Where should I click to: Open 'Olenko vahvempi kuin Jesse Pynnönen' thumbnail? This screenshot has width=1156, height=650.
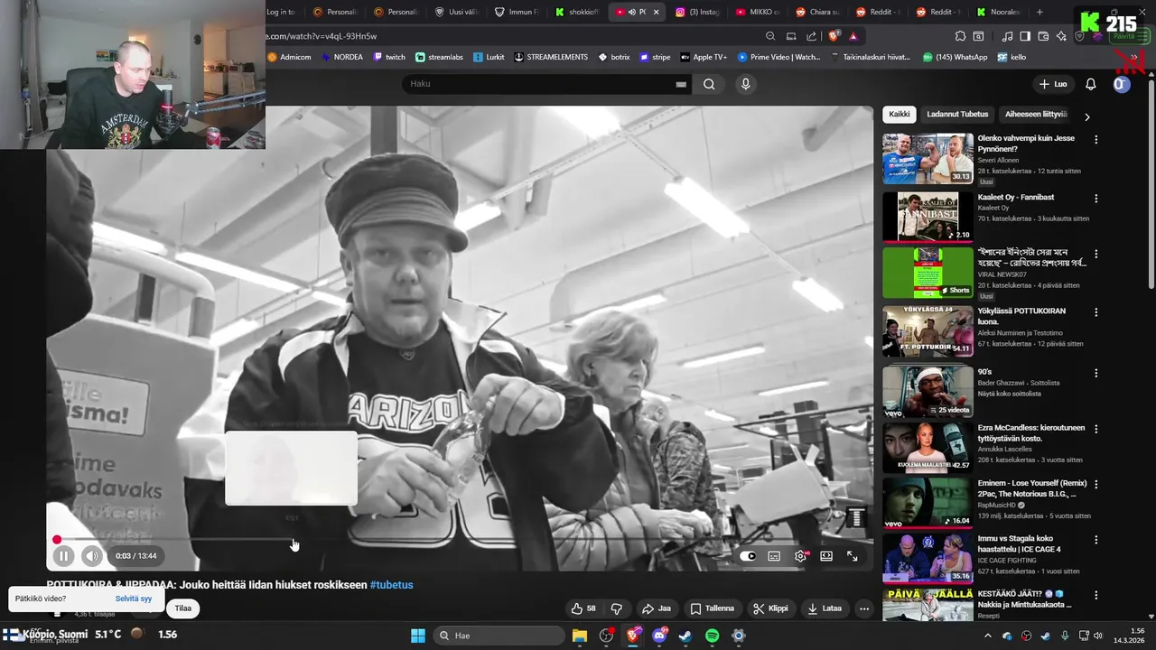click(928, 159)
